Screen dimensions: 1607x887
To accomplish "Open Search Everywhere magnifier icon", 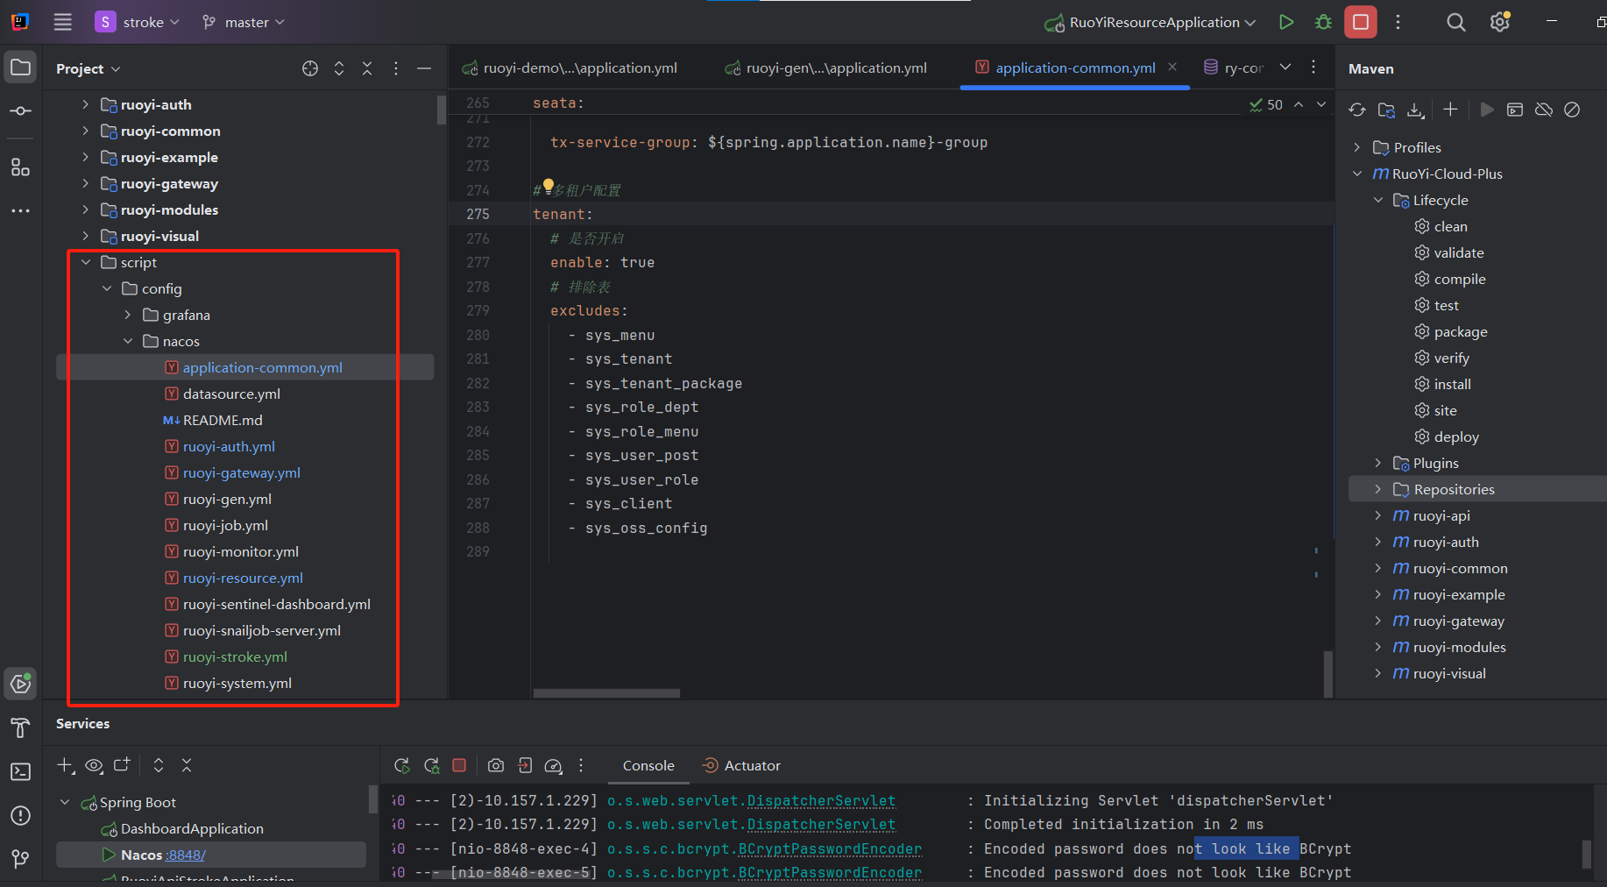I will [x=1455, y=22].
